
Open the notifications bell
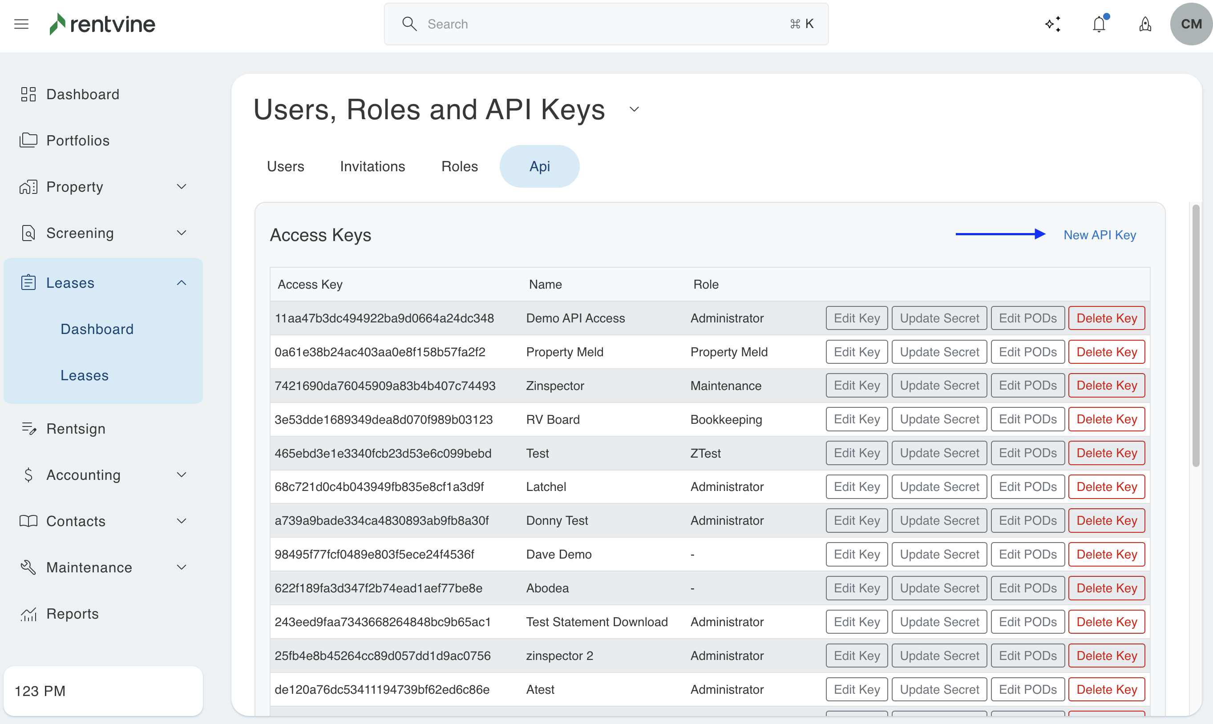pyautogui.click(x=1099, y=24)
